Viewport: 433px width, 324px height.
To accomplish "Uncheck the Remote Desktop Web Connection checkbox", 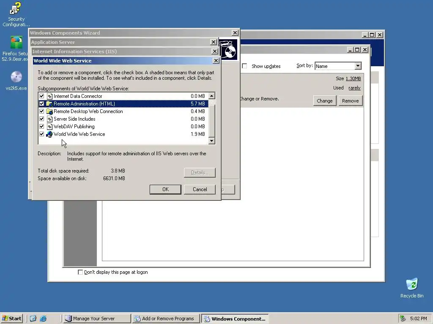I will point(42,111).
